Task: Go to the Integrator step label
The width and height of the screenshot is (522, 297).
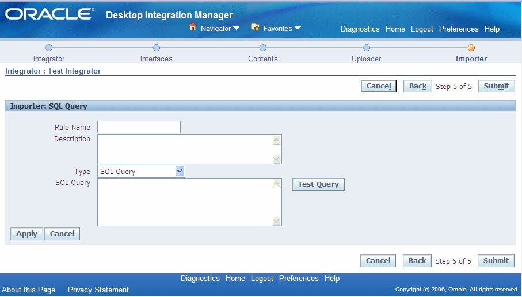Action: point(49,59)
